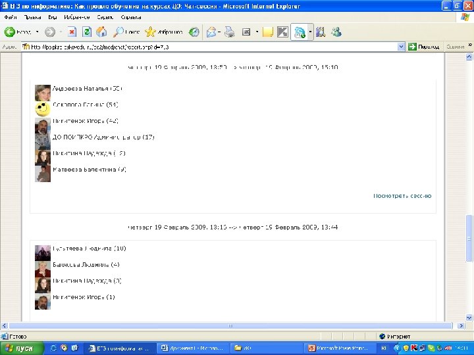
Task: Click the Переход go button
Action: click(424, 47)
